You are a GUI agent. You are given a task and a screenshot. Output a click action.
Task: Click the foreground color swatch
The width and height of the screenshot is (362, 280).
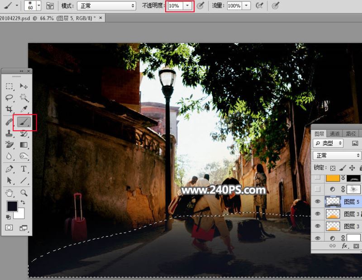[x=12, y=206]
